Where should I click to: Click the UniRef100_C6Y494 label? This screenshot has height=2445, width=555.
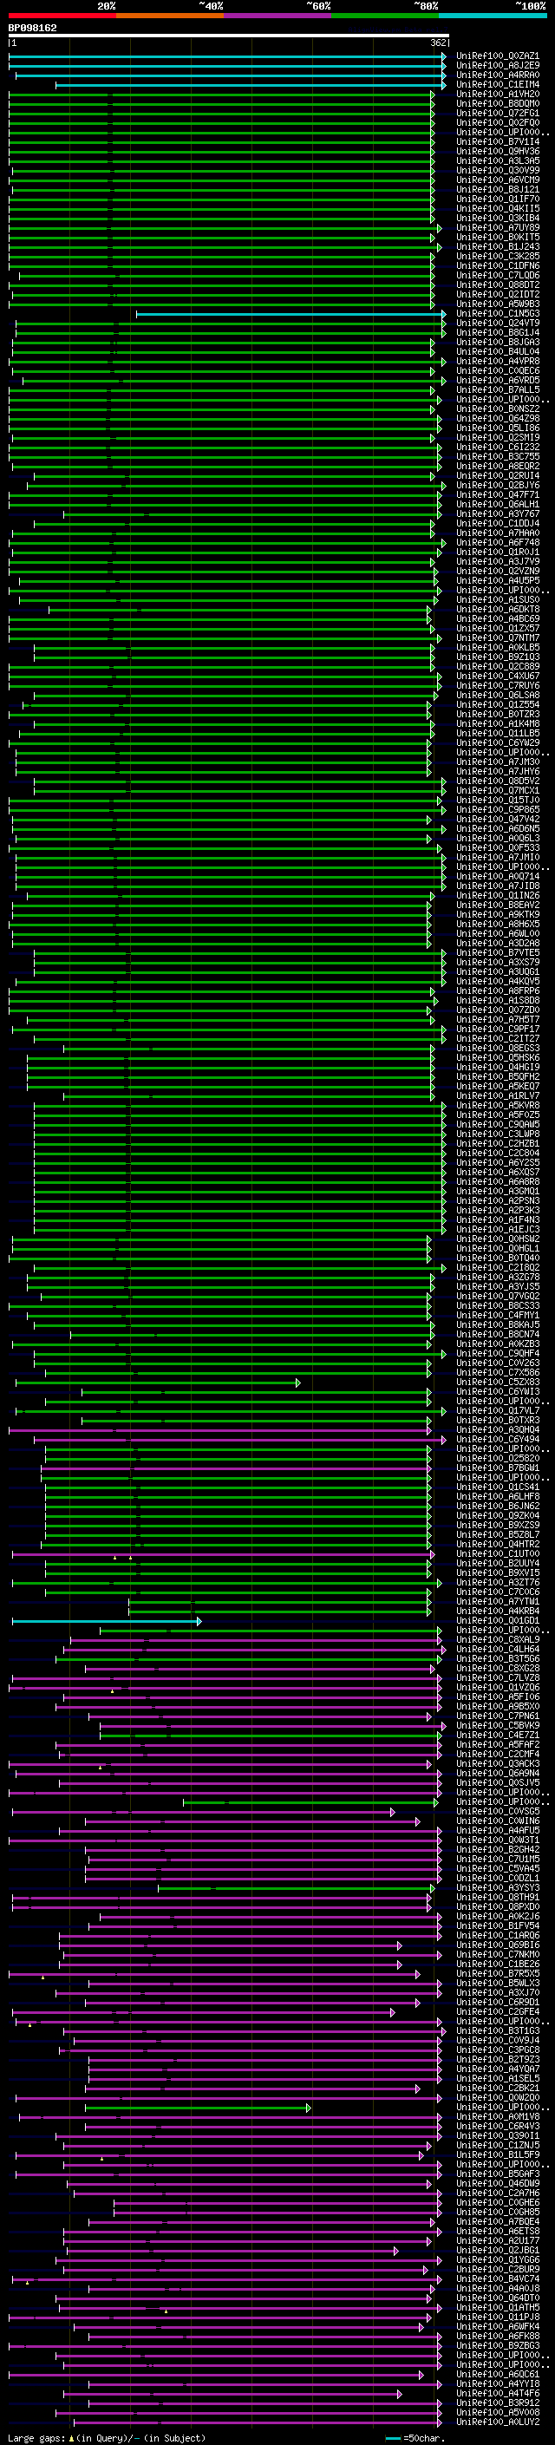pos(497,1439)
